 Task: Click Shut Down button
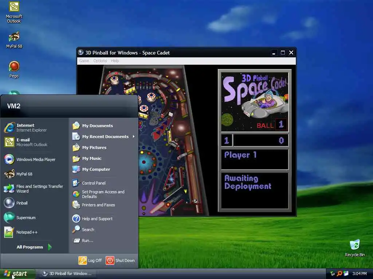click(x=120, y=260)
